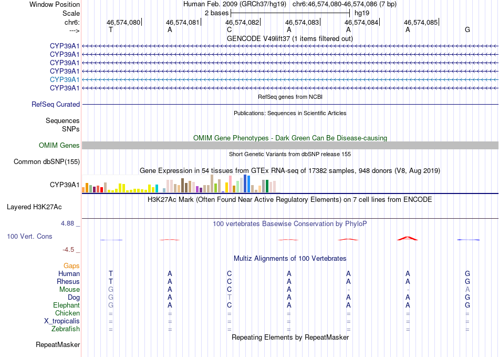The width and height of the screenshot is (499, 357).
Task: Click the GENCODE V49lift37 track title
Action: pyautogui.click(x=289, y=39)
